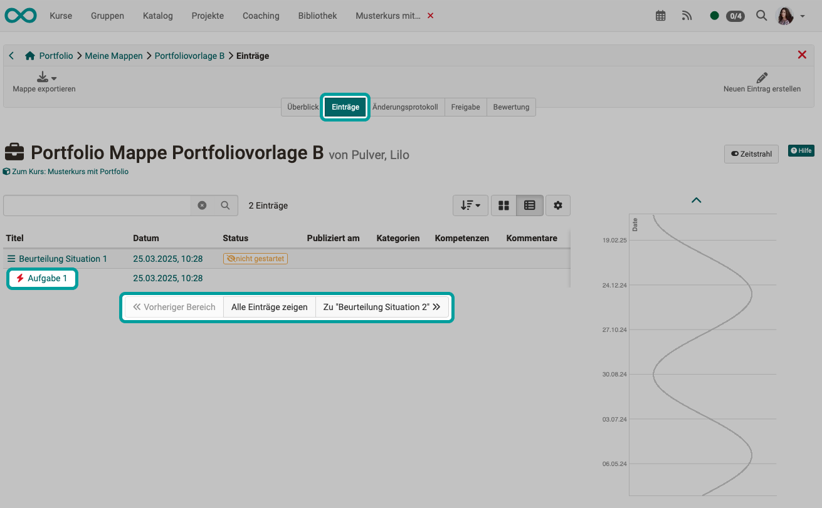The width and height of the screenshot is (822, 508).
Task: Show all entries with Alle Einträge zeigen
Action: pos(269,307)
